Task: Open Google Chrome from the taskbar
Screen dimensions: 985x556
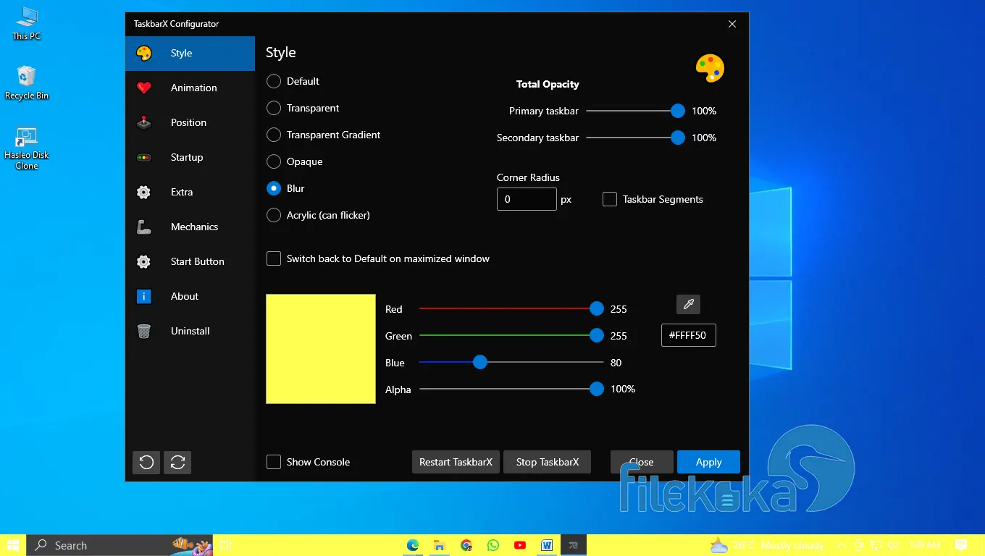Action: tap(466, 545)
